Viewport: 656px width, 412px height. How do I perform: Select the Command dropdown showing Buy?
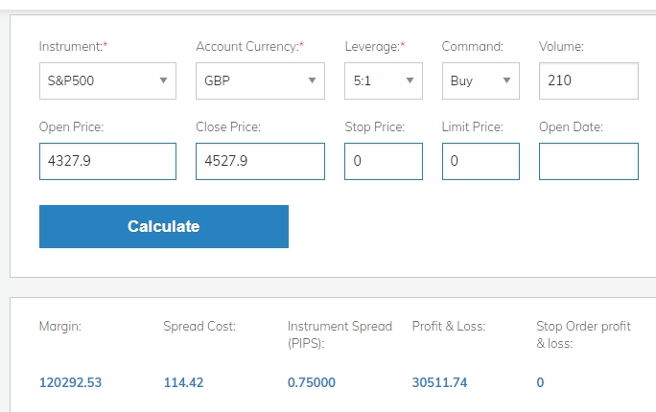pyautogui.click(x=480, y=81)
